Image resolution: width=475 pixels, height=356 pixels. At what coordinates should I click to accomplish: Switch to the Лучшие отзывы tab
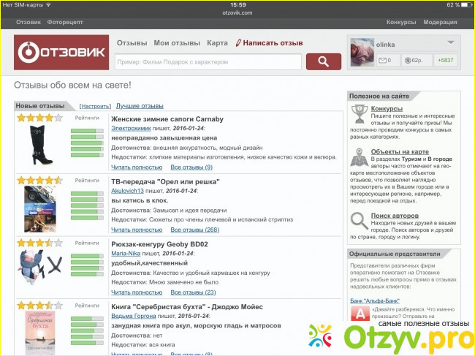[x=140, y=106]
